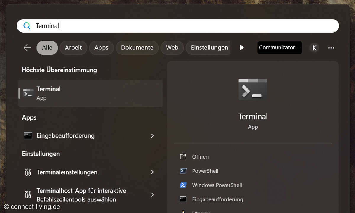Launch PowerShell from Terminal actions
Image resolution: width=355 pixels, height=213 pixels.
coord(205,171)
